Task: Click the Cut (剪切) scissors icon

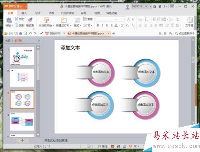Action: [x=16, y=19]
